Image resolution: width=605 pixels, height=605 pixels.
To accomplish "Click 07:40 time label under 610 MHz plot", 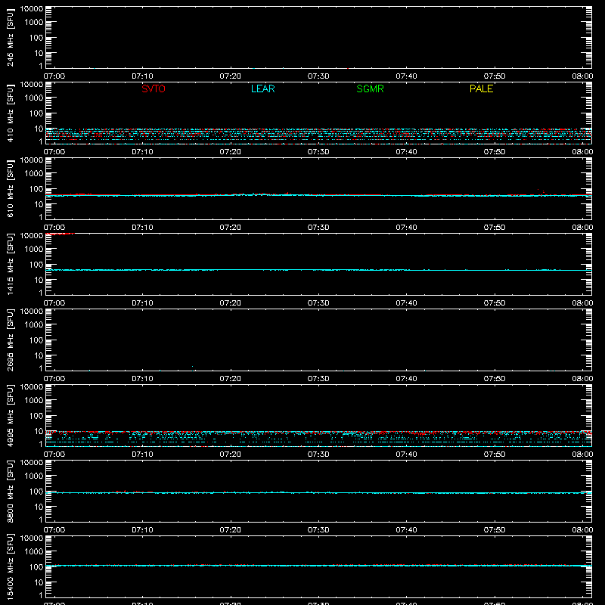I will coord(406,228).
